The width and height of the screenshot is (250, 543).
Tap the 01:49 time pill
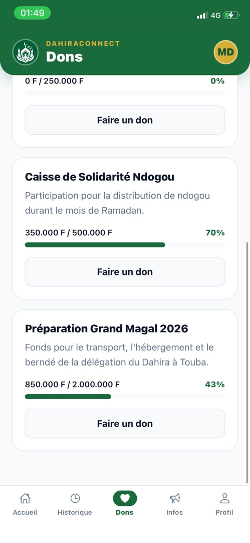(33, 13)
